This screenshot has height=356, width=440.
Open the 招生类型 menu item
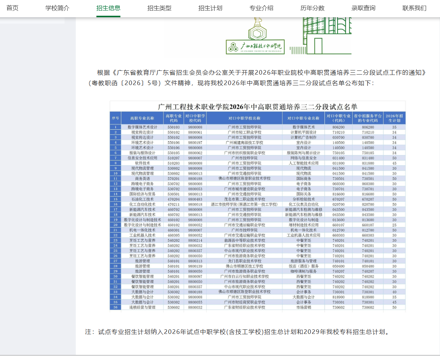159,8
